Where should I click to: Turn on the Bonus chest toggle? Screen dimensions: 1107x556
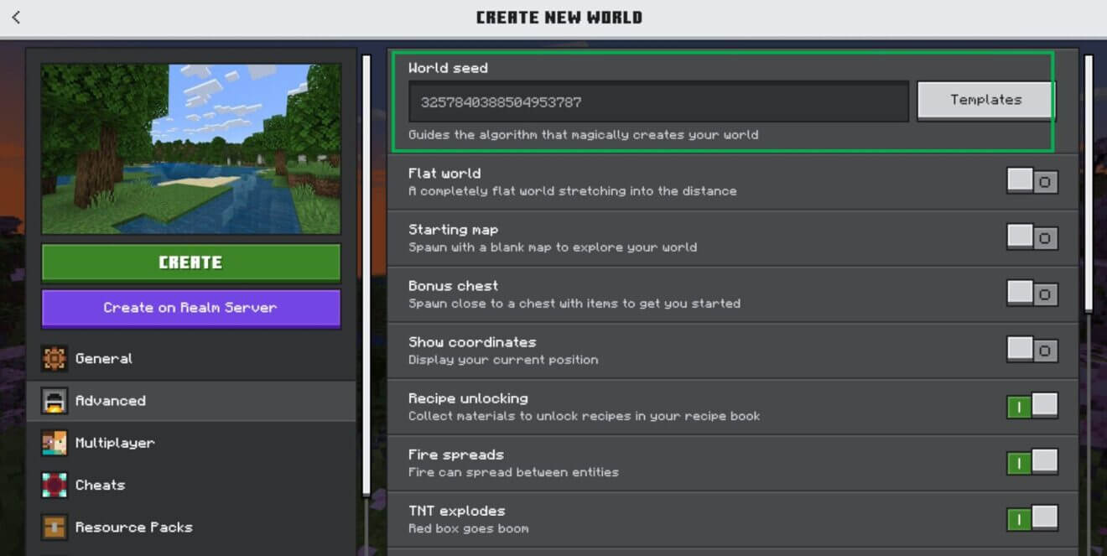pyautogui.click(x=1032, y=294)
